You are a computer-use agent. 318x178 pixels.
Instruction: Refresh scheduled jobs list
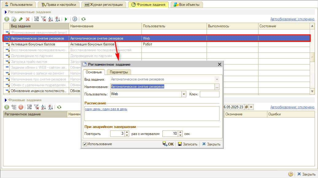tap(83, 19)
